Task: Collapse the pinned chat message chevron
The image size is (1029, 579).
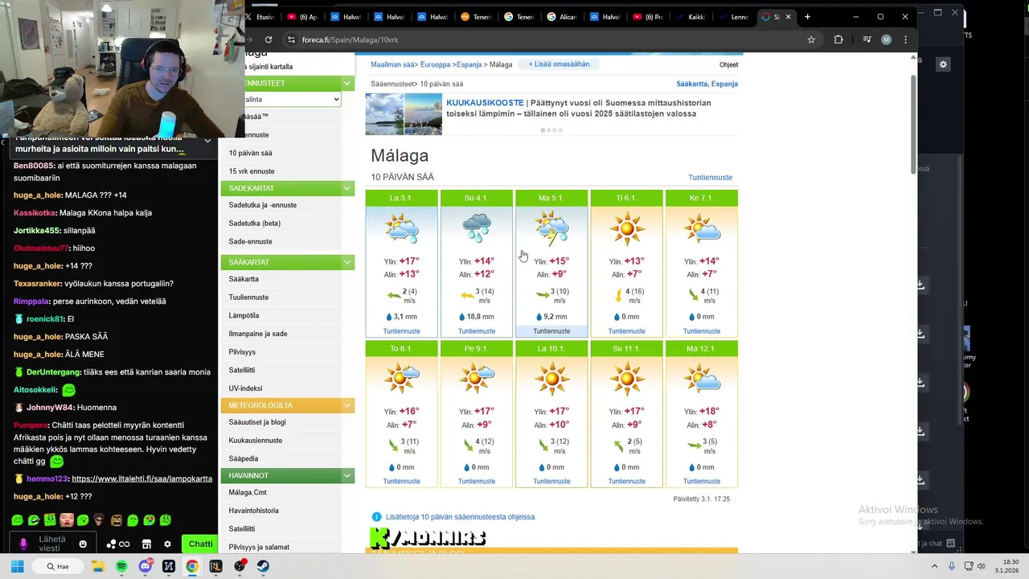Action: pos(207,141)
